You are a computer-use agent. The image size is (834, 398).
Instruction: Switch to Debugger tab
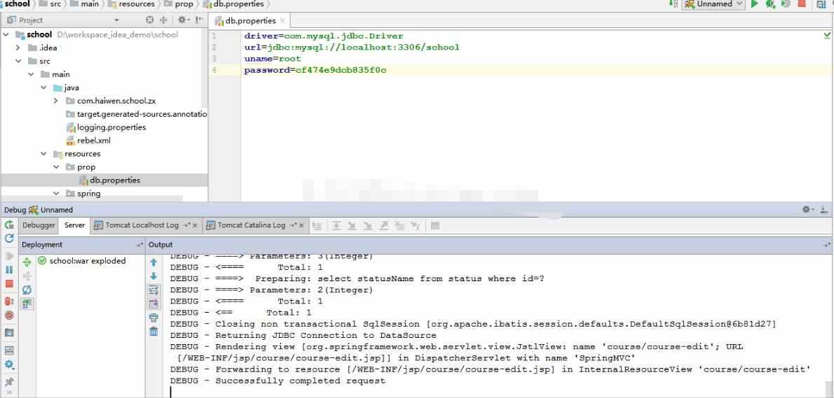pyautogui.click(x=39, y=225)
